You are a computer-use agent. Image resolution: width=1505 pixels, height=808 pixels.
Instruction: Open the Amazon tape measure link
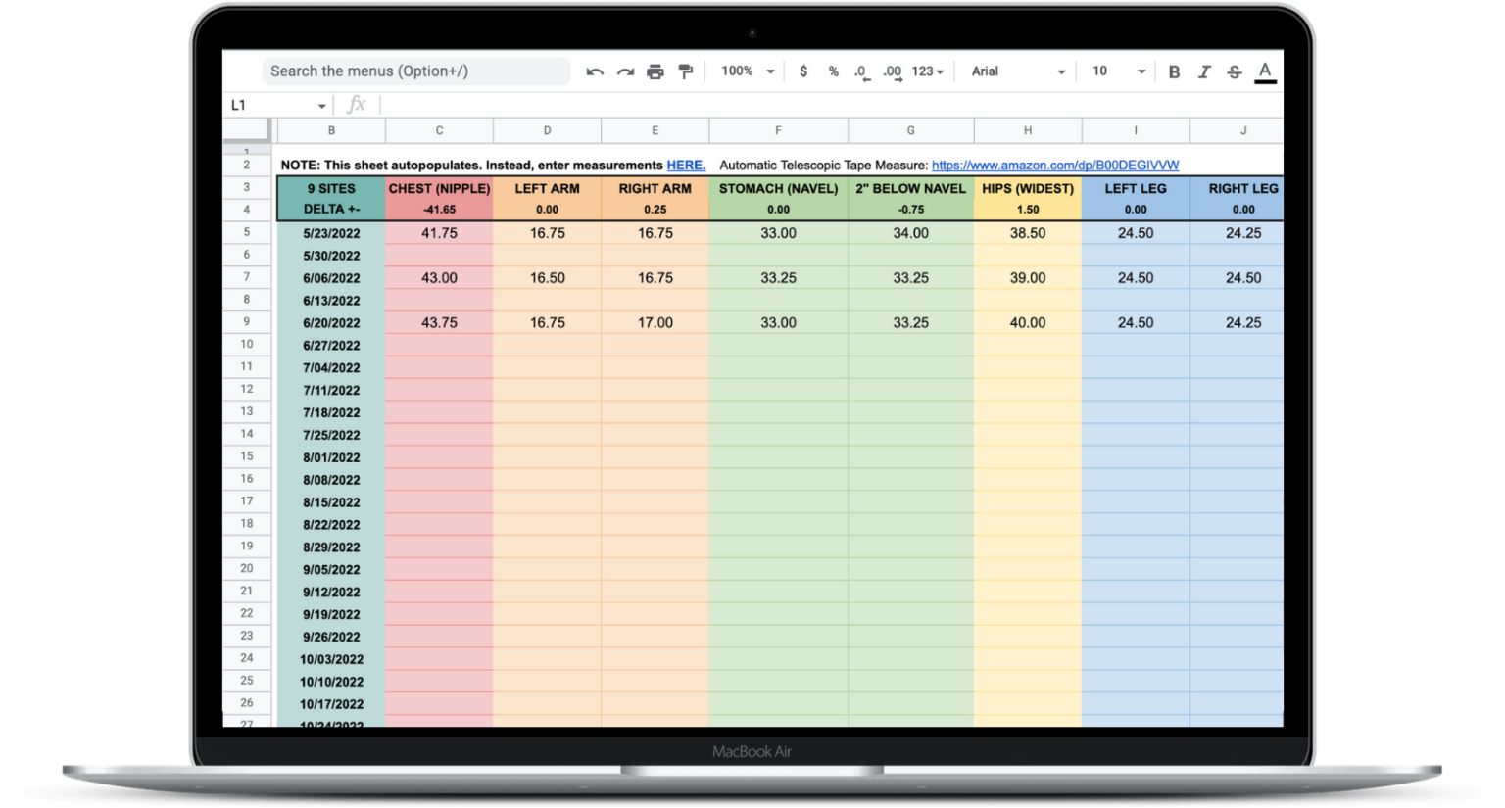1055,165
